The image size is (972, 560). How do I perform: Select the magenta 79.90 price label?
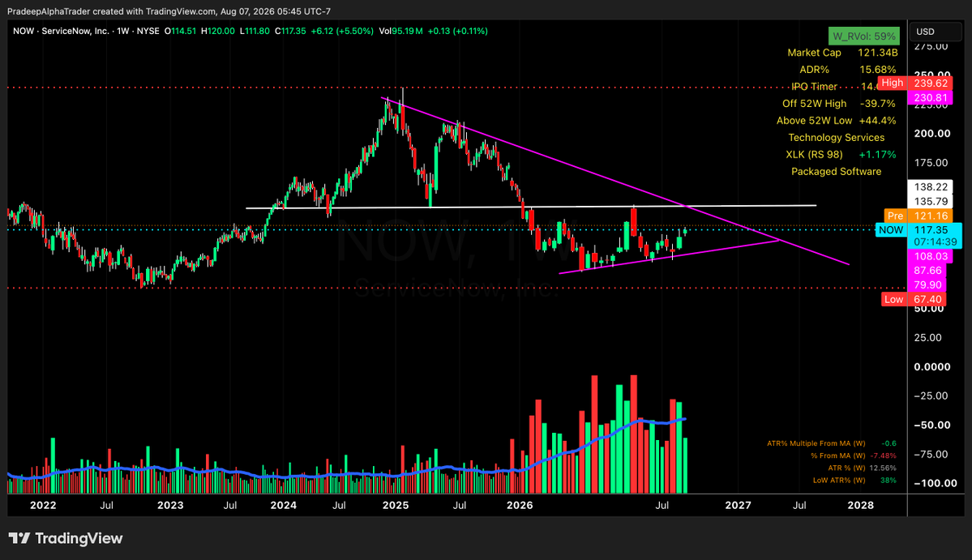927,285
